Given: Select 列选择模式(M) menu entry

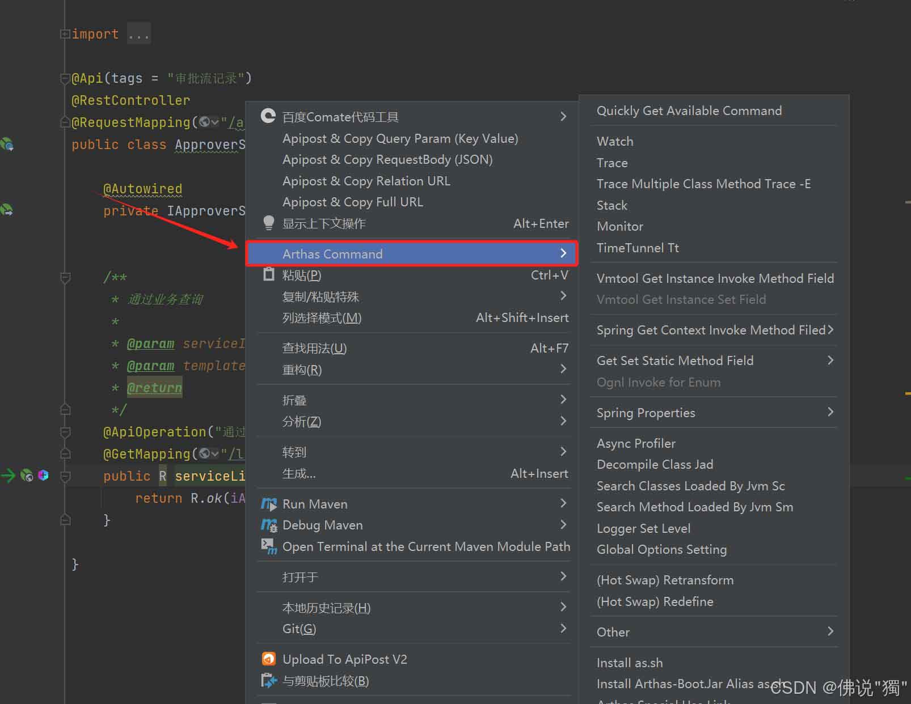Looking at the screenshot, I should tap(412, 317).
